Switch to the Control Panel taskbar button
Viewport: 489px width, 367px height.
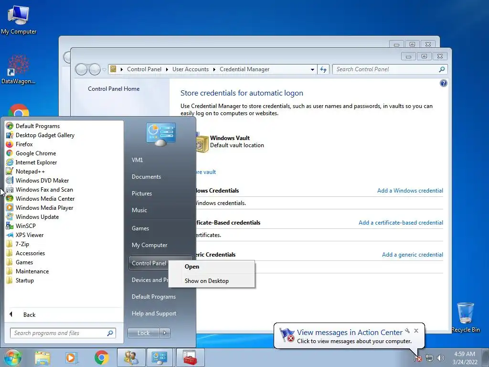[x=159, y=357]
